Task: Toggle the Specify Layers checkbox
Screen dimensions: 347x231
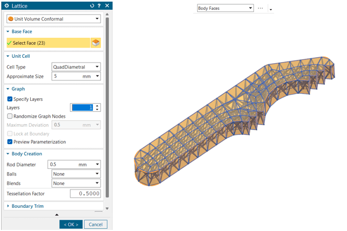Action: (x=10, y=99)
